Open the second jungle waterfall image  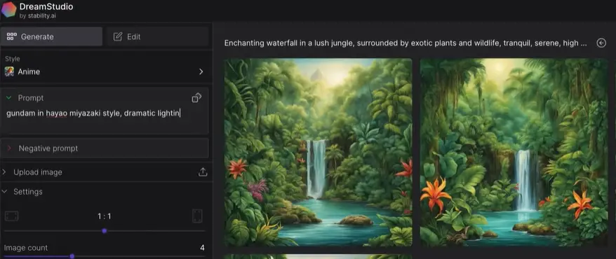pos(514,152)
